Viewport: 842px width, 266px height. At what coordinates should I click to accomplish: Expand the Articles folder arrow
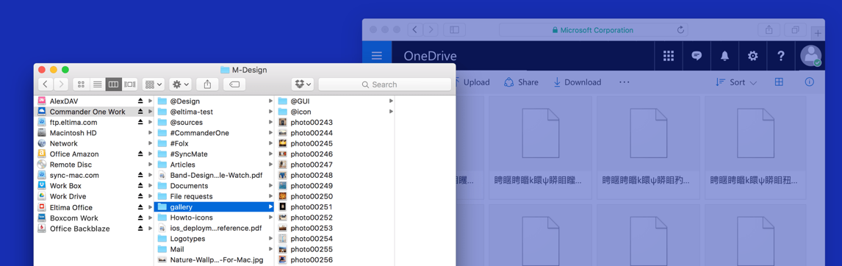pos(270,165)
